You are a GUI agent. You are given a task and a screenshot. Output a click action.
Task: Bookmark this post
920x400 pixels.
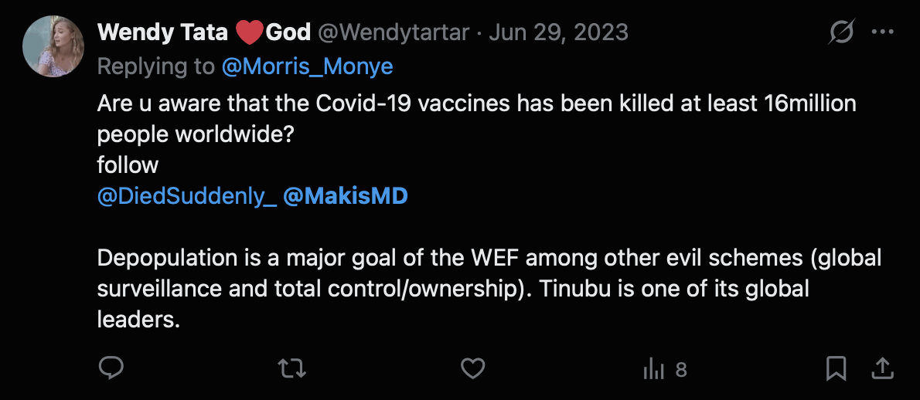[836, 369]
